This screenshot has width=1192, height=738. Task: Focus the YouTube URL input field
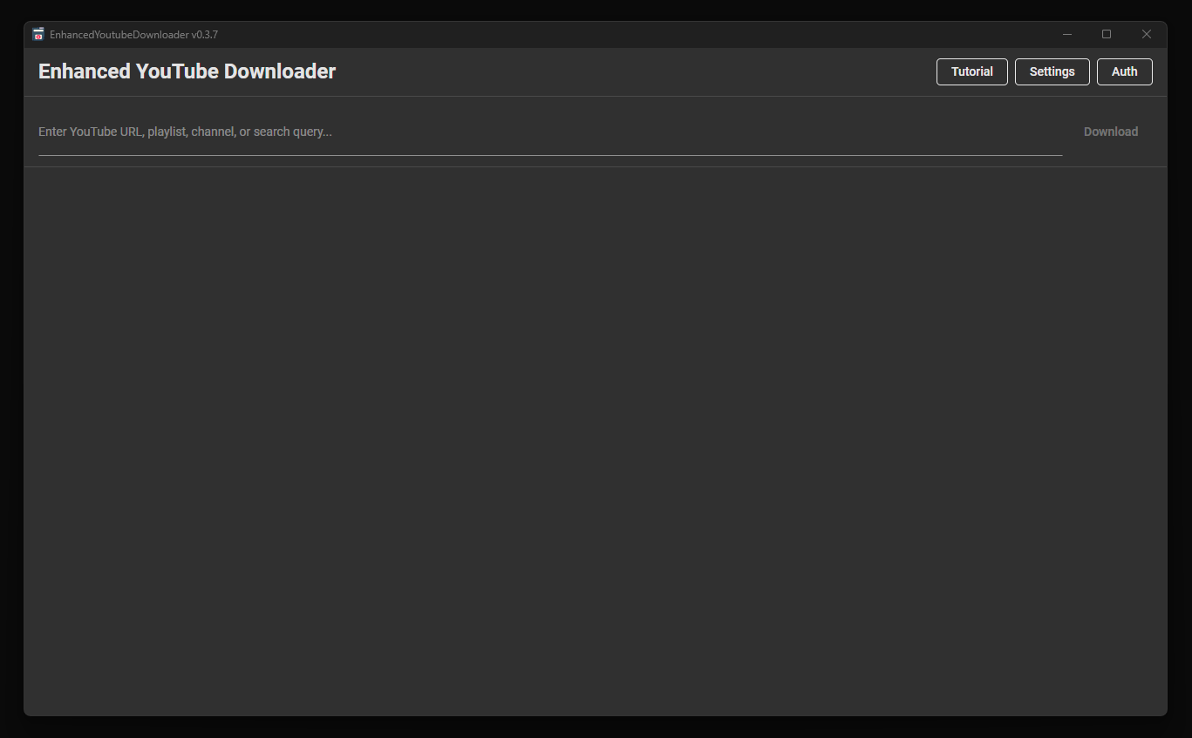549,132
